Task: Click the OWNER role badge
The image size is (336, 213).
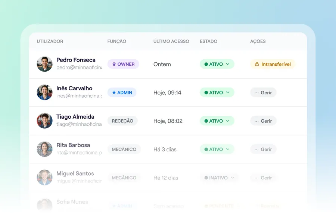Action: coord(123,64)
